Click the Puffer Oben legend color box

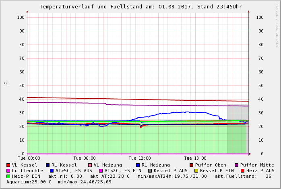pyautogui.click(x=191, y=165)
